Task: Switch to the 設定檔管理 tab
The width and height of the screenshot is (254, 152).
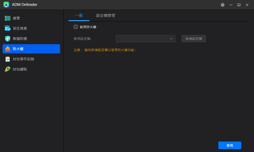Action: (105, 16)
